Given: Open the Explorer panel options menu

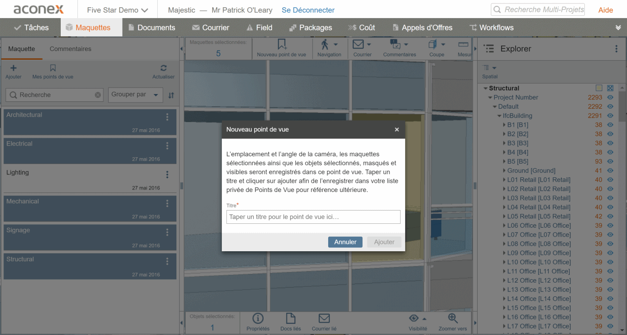Looking at the screenshot, I should pyautogui.click(x=616, y=49).
